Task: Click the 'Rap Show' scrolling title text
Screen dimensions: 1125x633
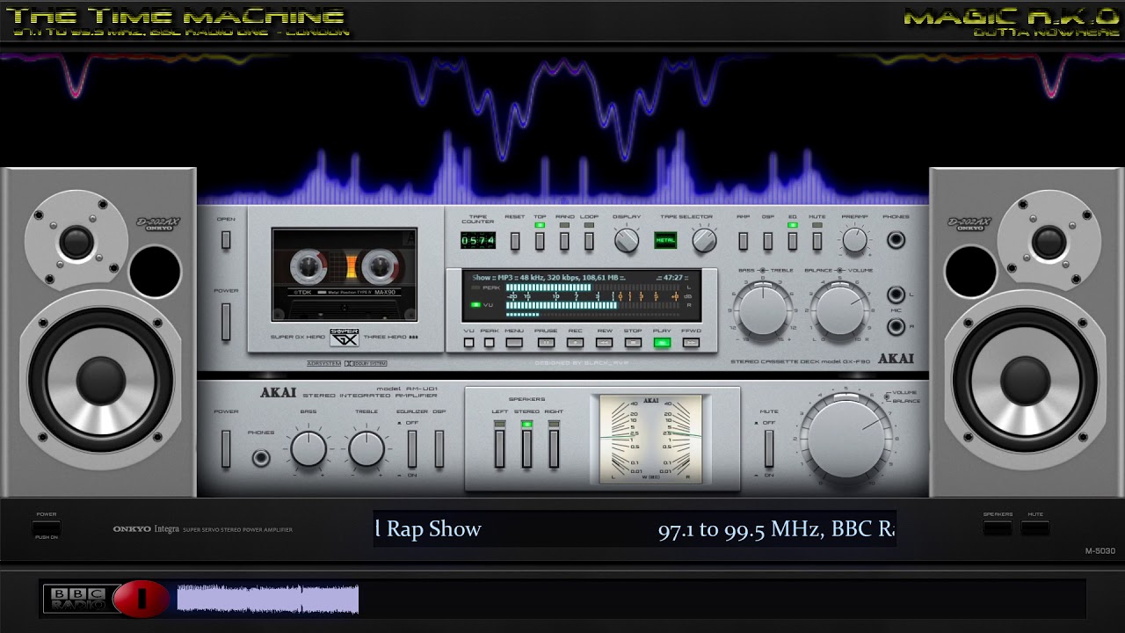Action: click(x=434, y=529)
